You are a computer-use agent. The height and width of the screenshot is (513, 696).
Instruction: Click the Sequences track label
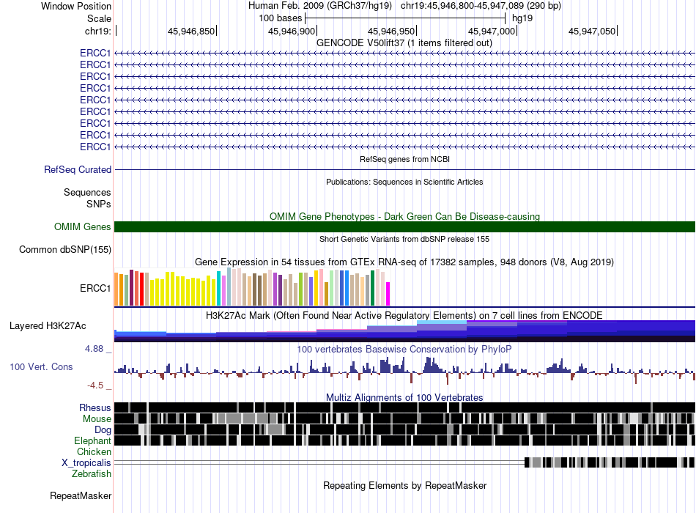(87, 192)
